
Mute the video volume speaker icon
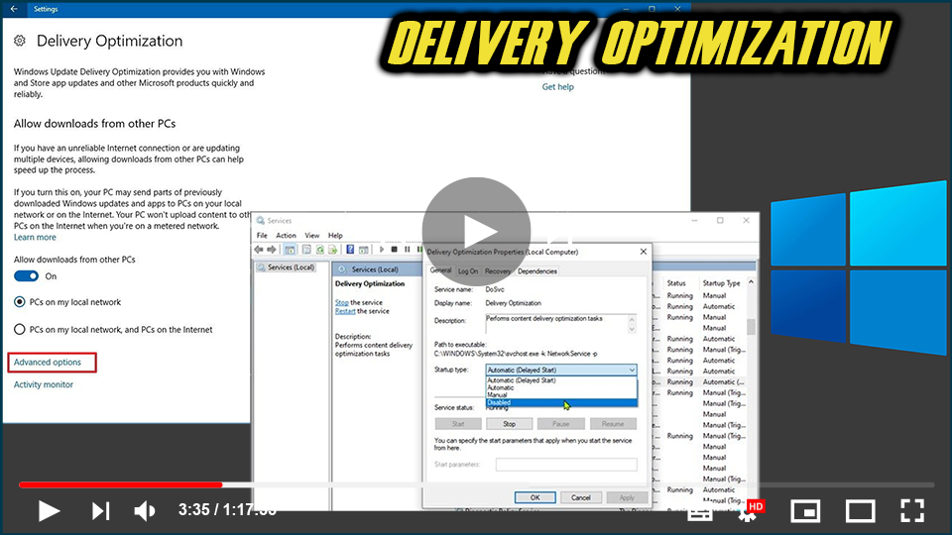(145, 510)
